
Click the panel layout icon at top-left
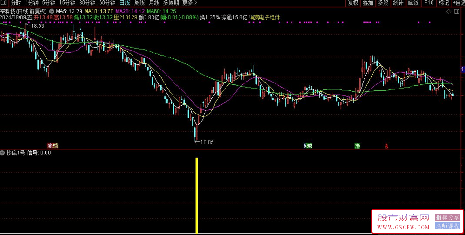[x=4, y=3]
